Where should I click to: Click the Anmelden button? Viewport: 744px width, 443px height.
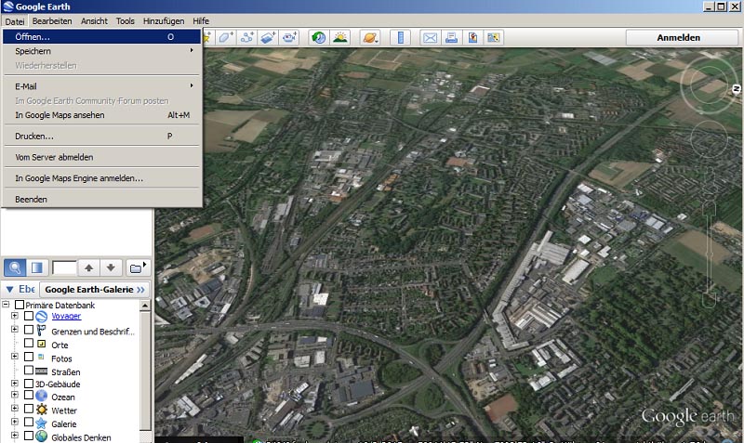point(678,37)
